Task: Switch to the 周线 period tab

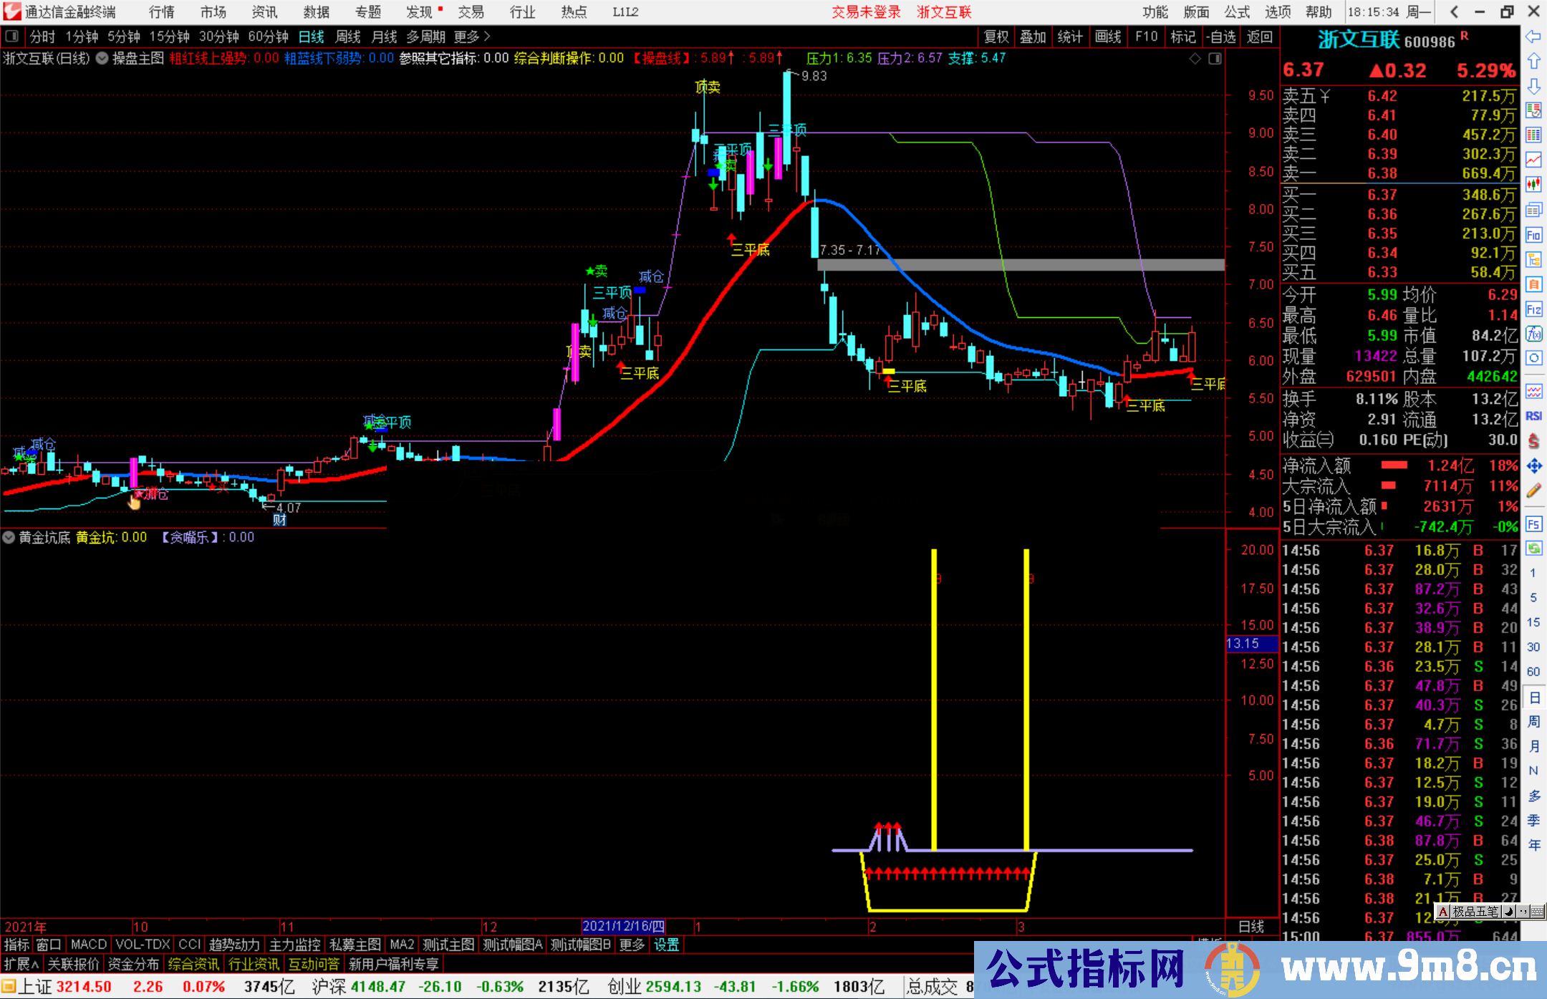Action: coord(348,37)
